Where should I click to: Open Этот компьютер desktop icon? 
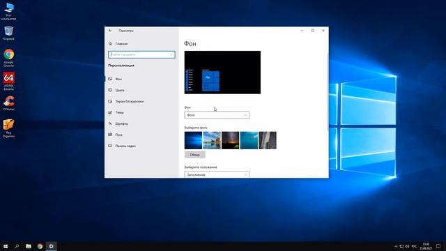(8, 11)
